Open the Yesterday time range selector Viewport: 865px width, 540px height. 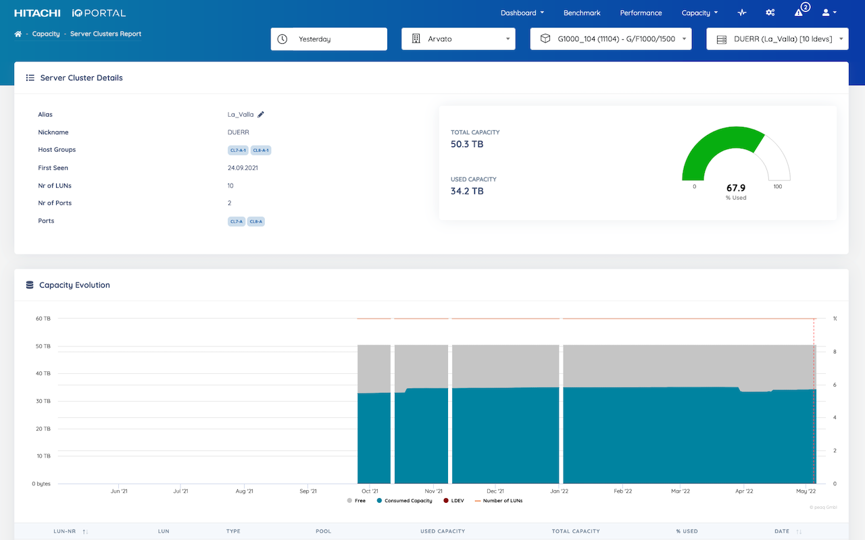coord(328,39)
